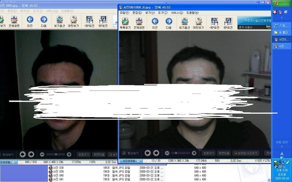Viewport: 292px width, 182px height.
Task: Click 전체화면 fullscreen icon in front window
Action: pos(139,23)
